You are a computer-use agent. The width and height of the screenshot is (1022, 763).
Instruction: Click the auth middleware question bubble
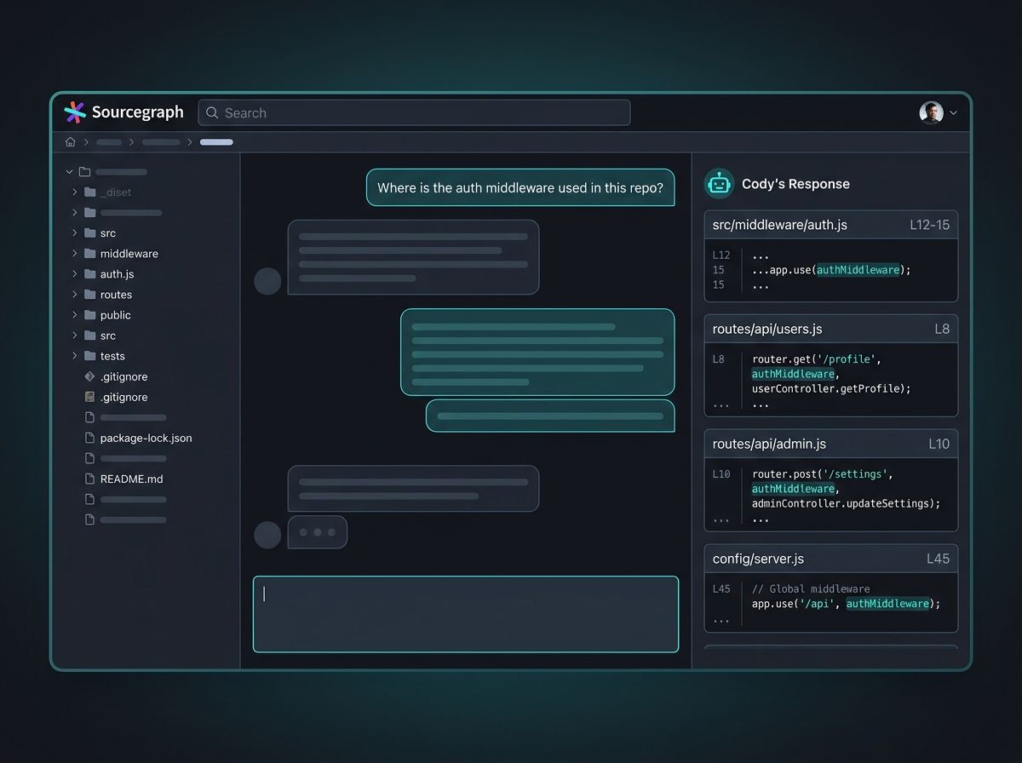[x=520, y=187]
